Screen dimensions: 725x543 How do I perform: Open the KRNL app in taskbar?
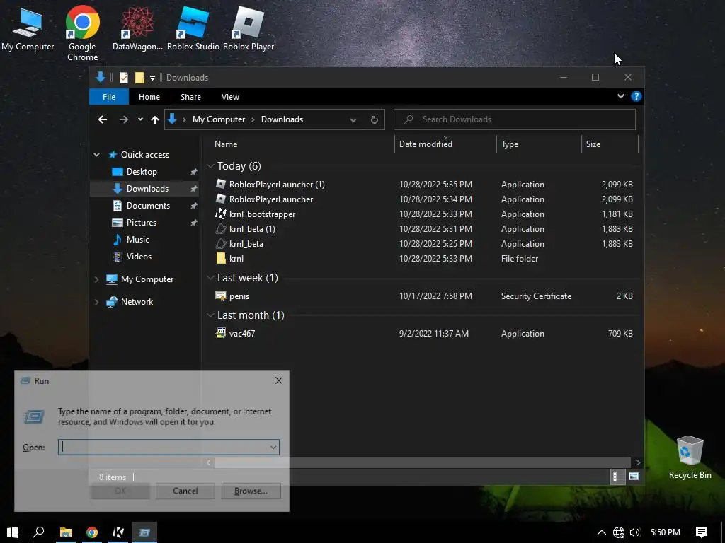pos(118,532)
